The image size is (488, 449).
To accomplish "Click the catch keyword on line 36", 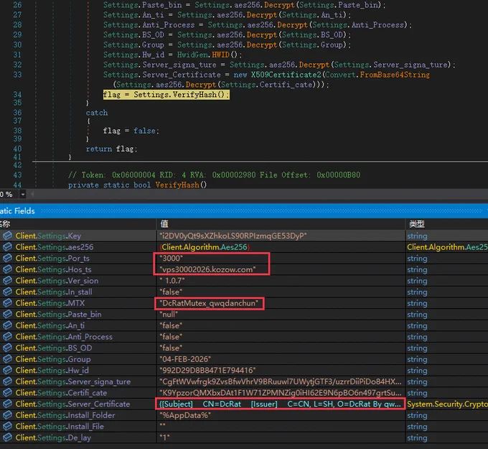I will [97, 113].
